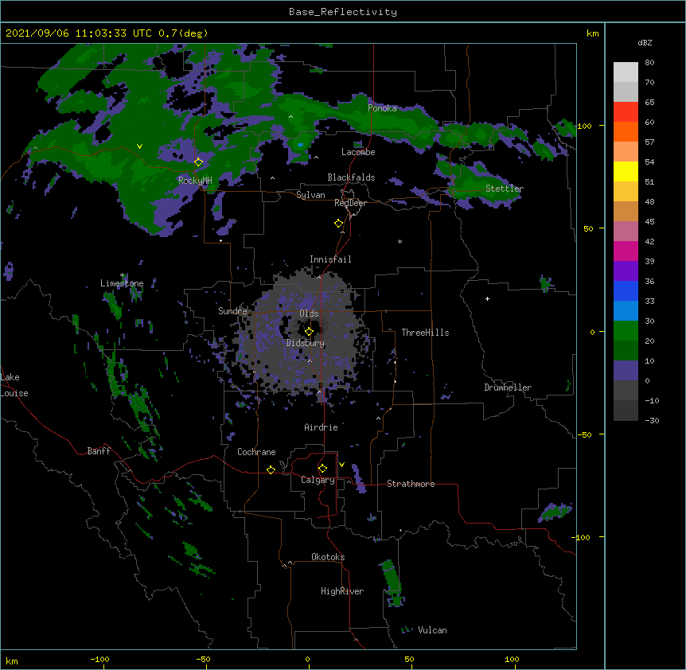Select the bright green 20-30 dBZ legend swatch
The image size is (686, 670).
point(626,331)
